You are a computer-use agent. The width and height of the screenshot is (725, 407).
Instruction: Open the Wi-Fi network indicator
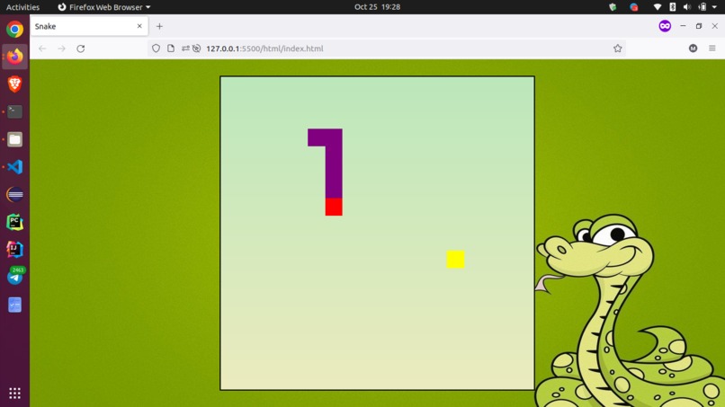657,7
